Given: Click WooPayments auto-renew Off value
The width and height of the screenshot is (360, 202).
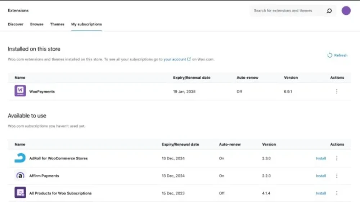Looking at the screenshot, I should click(239, 91).
